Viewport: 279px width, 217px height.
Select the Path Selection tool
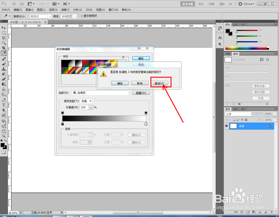pos(4,110)
